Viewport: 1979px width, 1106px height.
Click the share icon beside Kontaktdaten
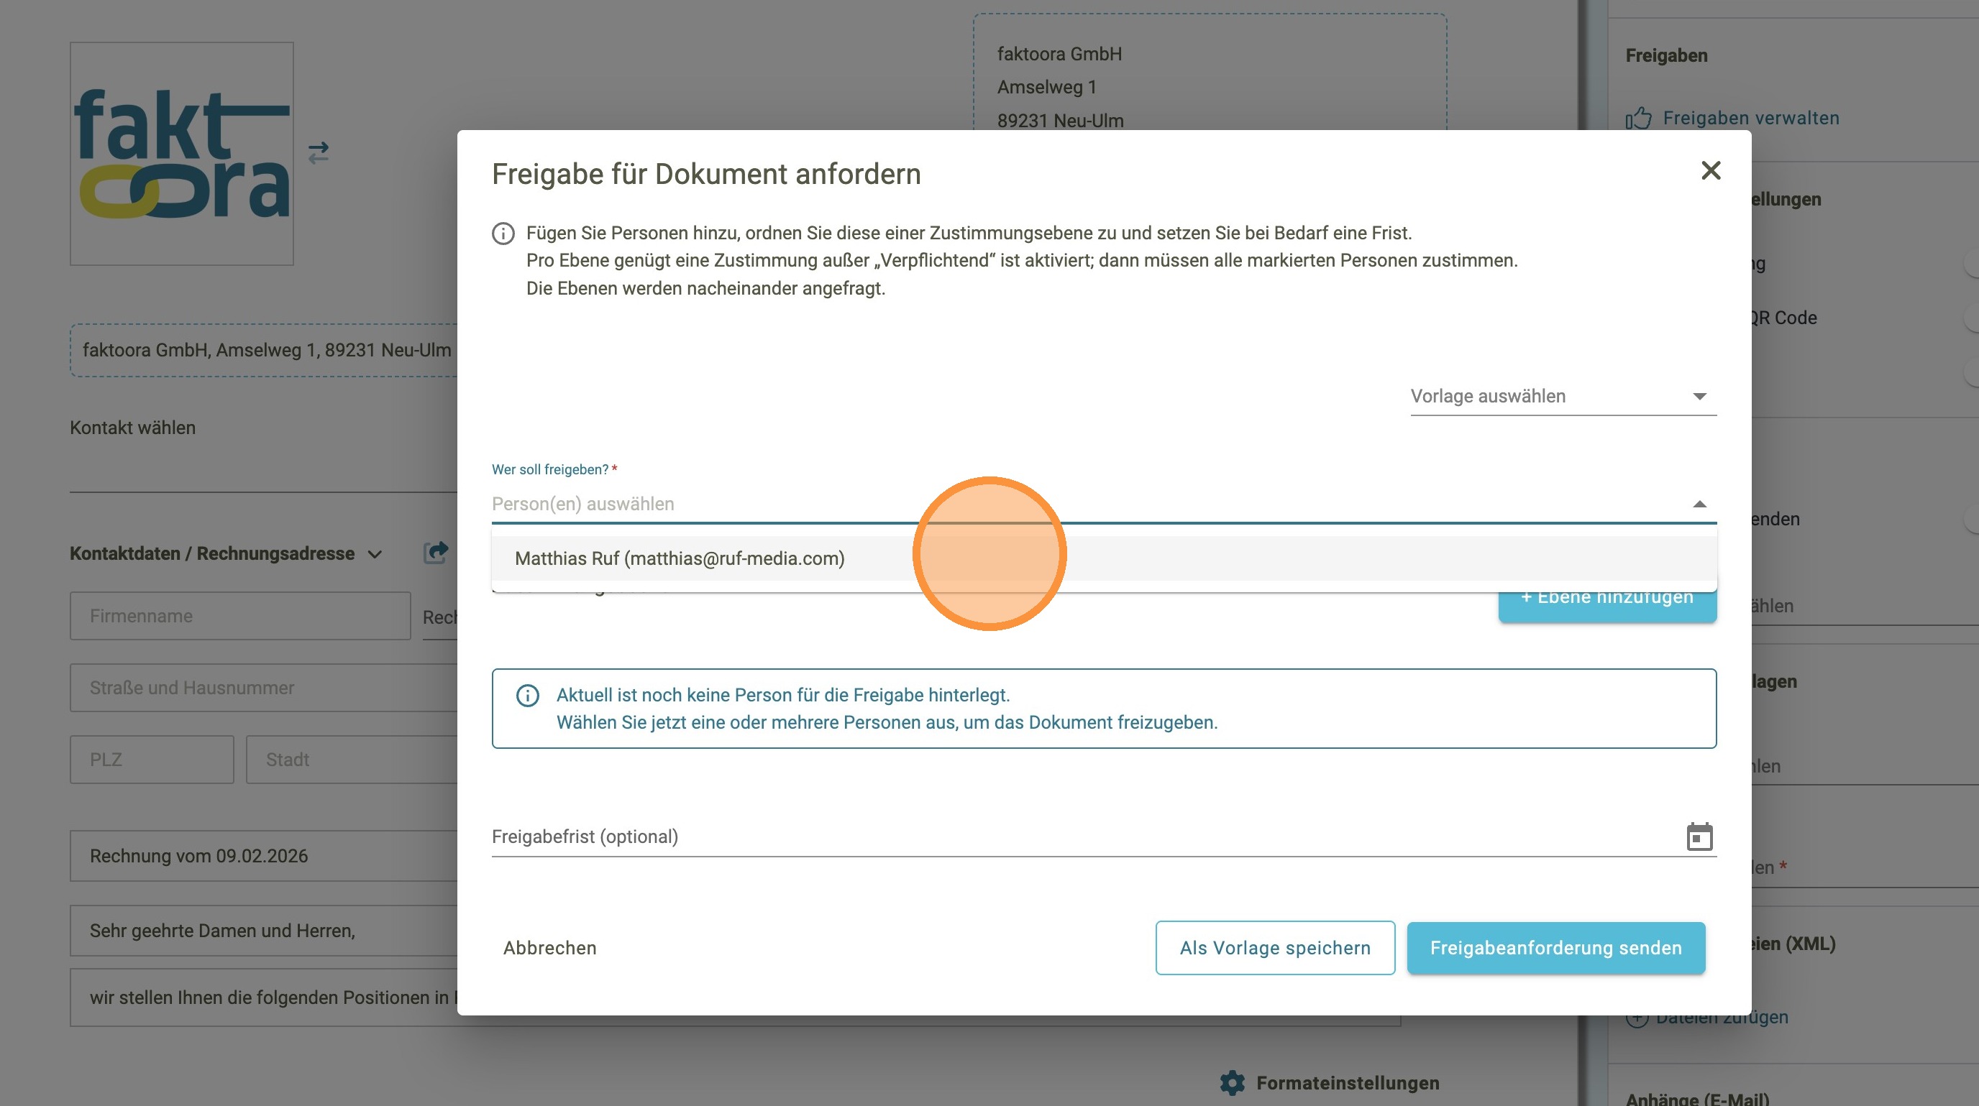(436, 553)
